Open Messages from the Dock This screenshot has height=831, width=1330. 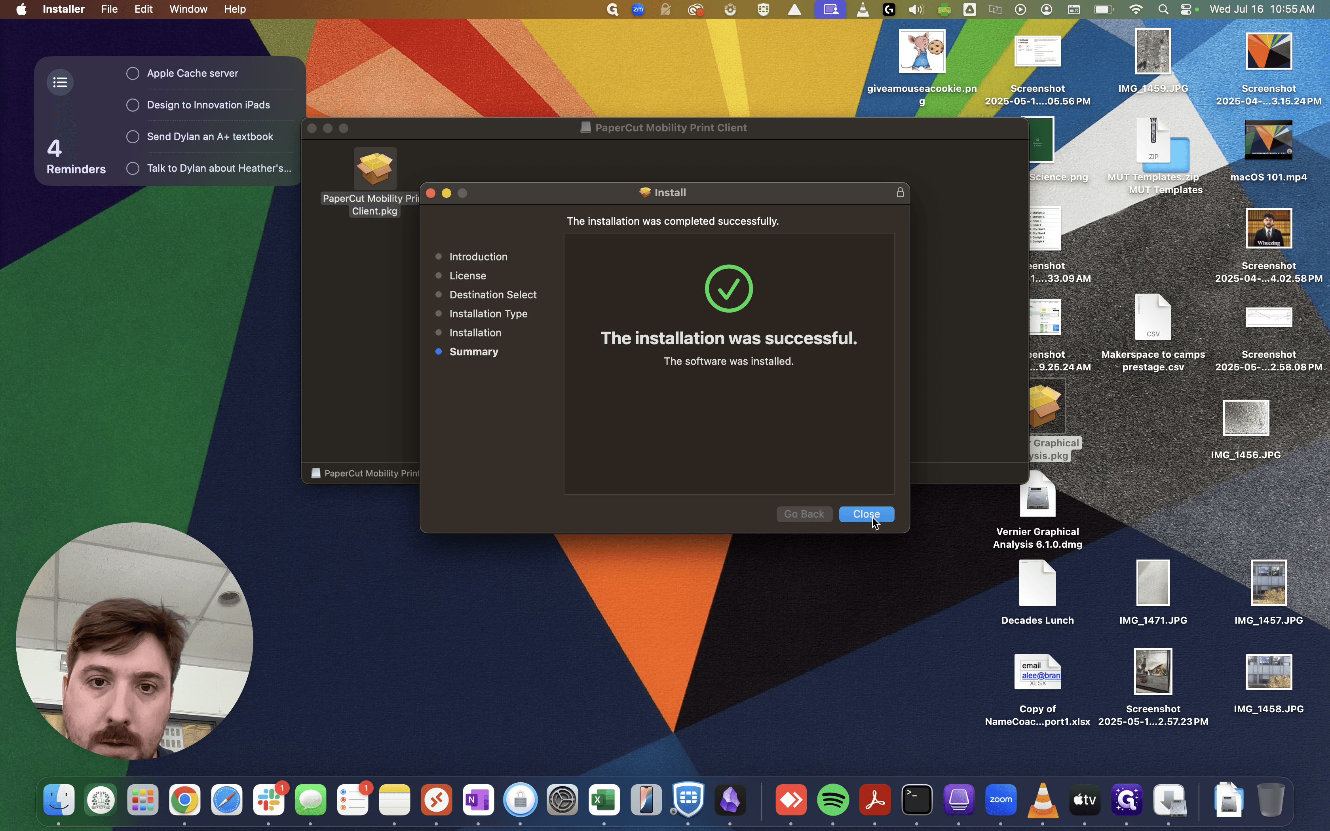click(310, 800)
